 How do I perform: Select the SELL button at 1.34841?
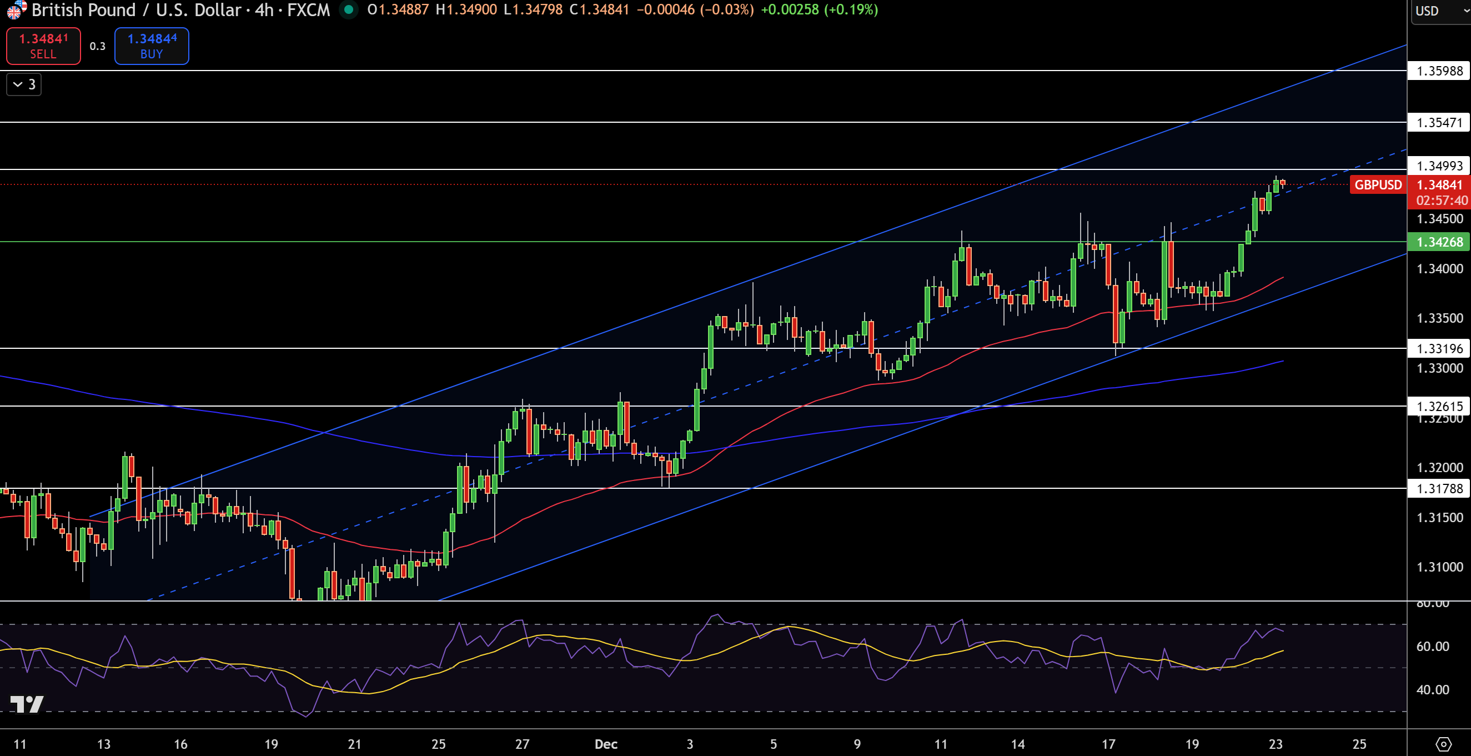pyautogui.click(x=43, y=46)
